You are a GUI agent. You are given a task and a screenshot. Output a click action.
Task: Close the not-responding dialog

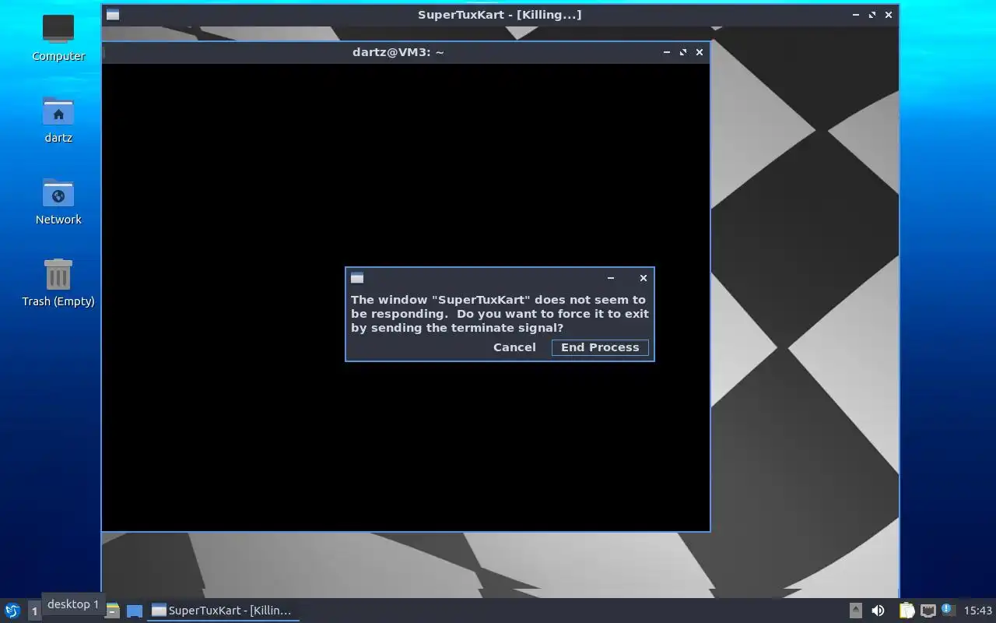(x=644, y=278)
